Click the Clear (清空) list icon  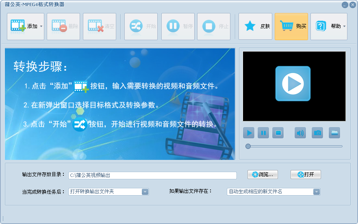pyautogui.click(x=95, y=26)
